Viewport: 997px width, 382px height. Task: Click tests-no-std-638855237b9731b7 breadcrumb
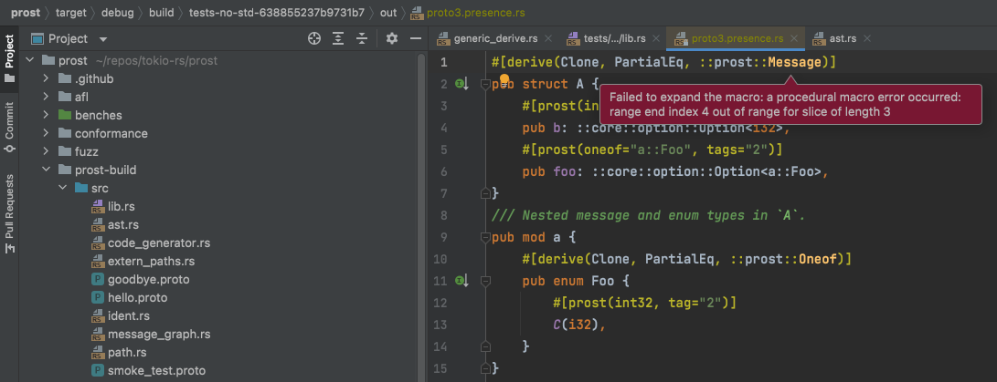click(x=277, y=13)
